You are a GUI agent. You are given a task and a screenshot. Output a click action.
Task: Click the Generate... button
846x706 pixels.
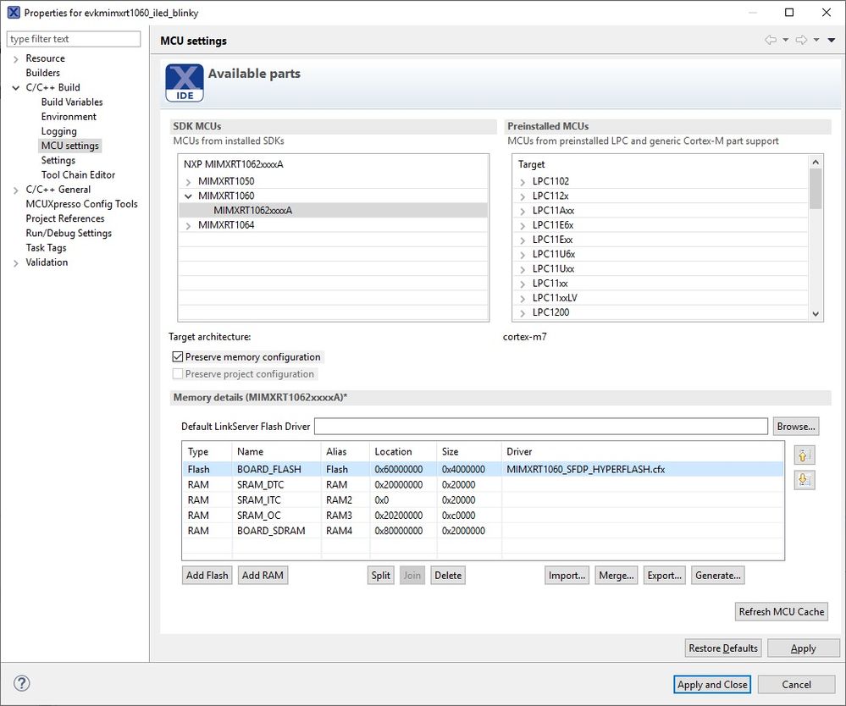[718, 576]
